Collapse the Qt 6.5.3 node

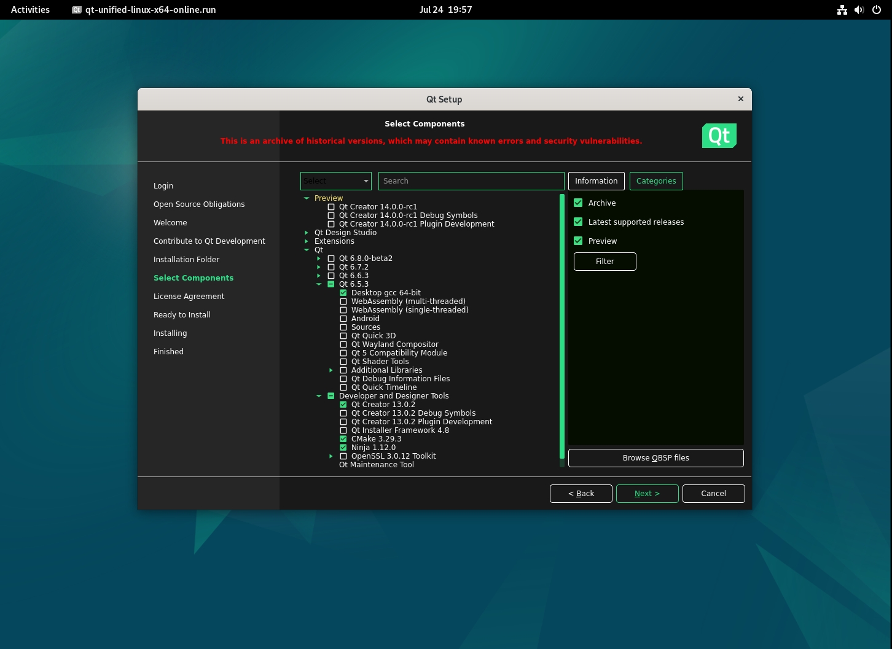[319, 284]
